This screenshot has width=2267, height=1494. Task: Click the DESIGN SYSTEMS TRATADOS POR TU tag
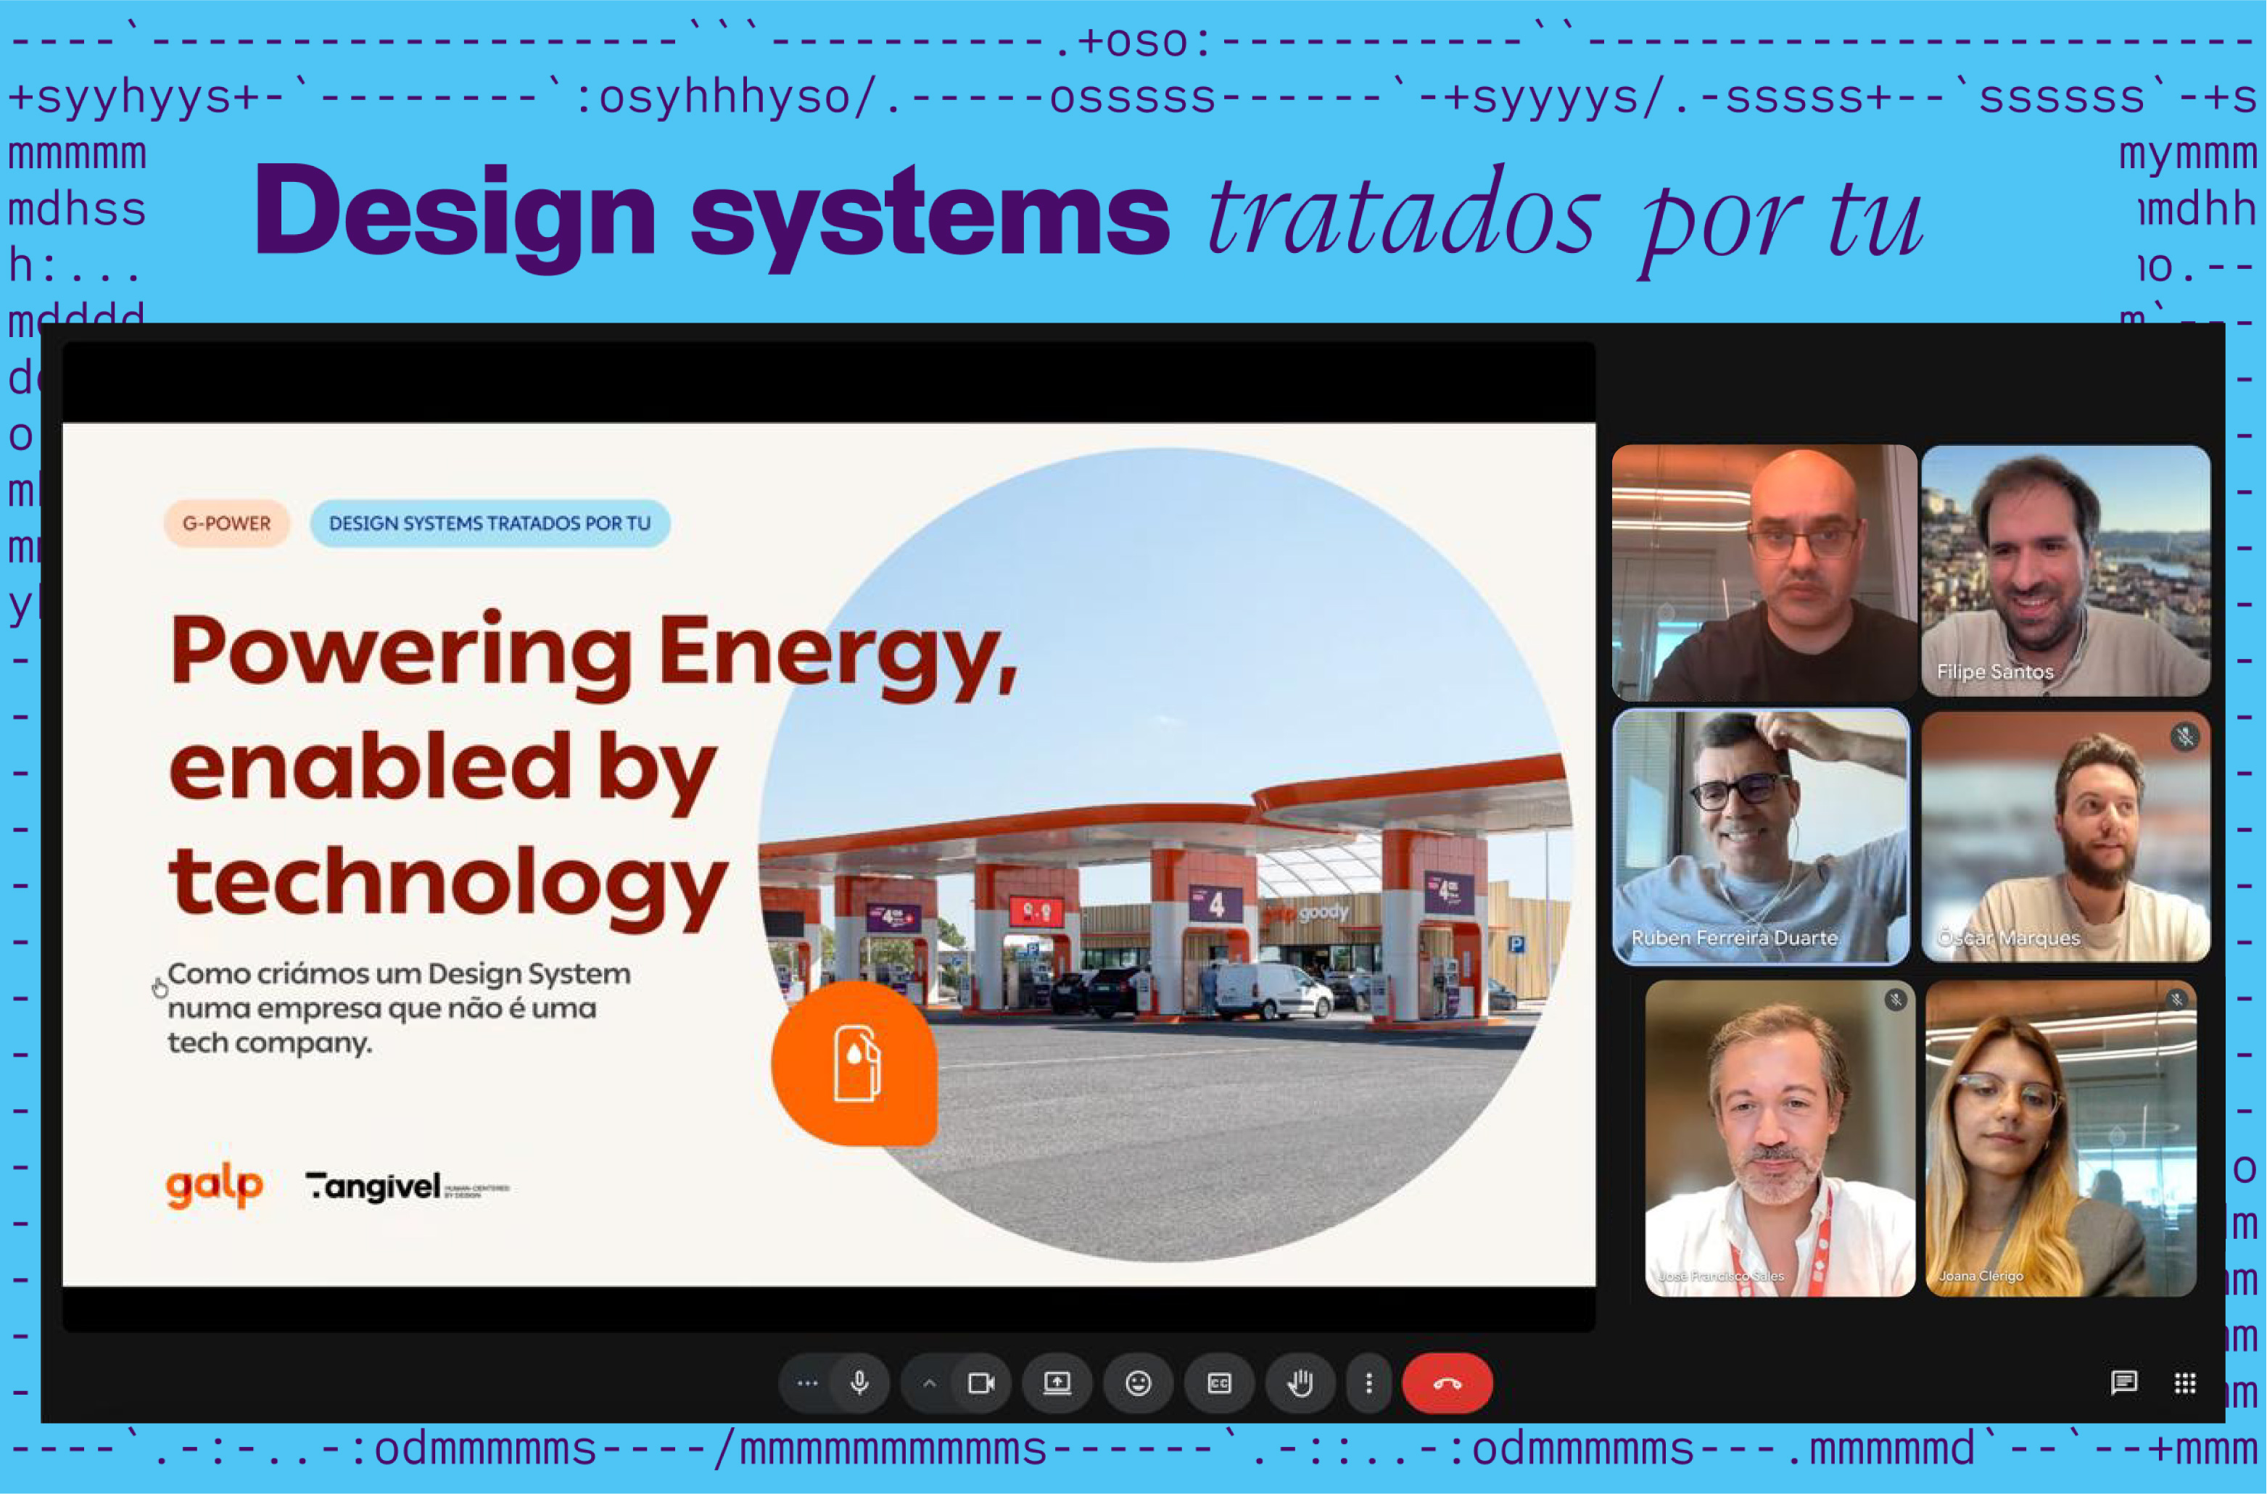[x=490, y=523]
